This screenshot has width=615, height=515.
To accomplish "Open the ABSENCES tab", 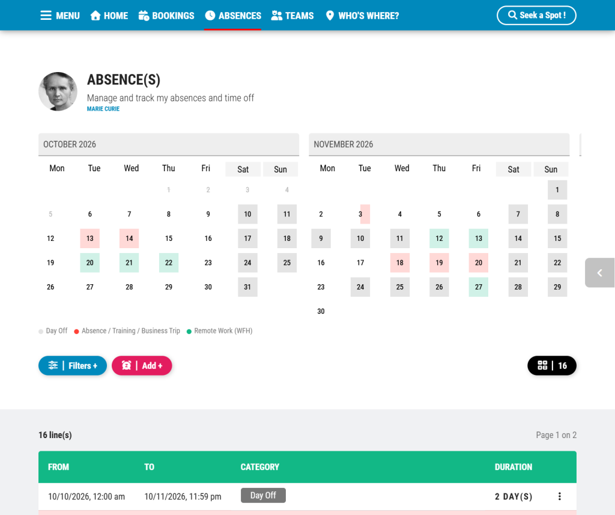I will [232, 16].
